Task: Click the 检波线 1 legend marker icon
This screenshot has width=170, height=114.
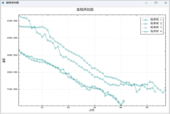Action: (x=145, y=19)
